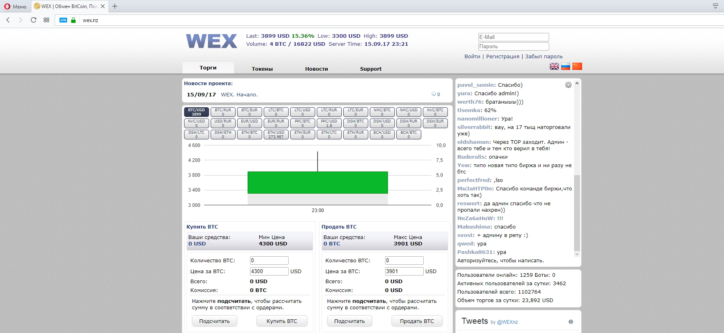Image resolution: width=724 pixels, height=333 pixels.
Task: Click the Tweets info icon
Action: click(x=571, y=322)
